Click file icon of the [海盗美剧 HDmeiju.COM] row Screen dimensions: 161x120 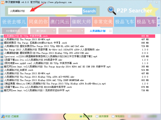(x=2, y=84)
